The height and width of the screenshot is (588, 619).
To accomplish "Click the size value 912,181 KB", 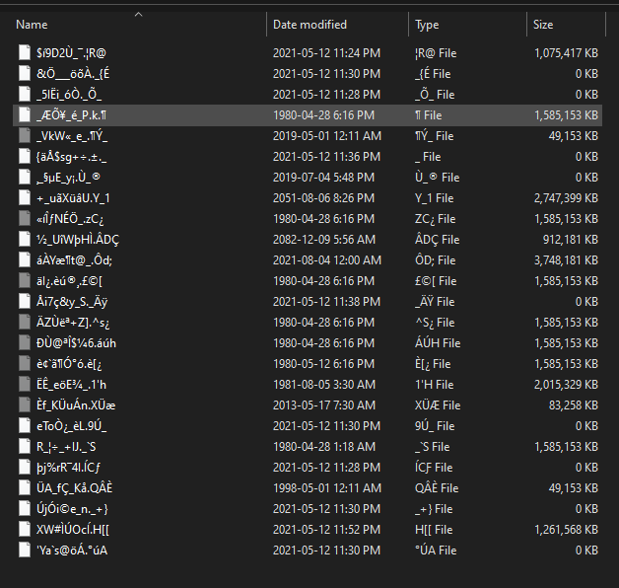I will click(x=571, y=240).
